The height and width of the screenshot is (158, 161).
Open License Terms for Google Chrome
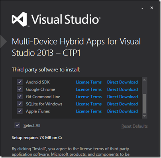(x=89, y=89)
